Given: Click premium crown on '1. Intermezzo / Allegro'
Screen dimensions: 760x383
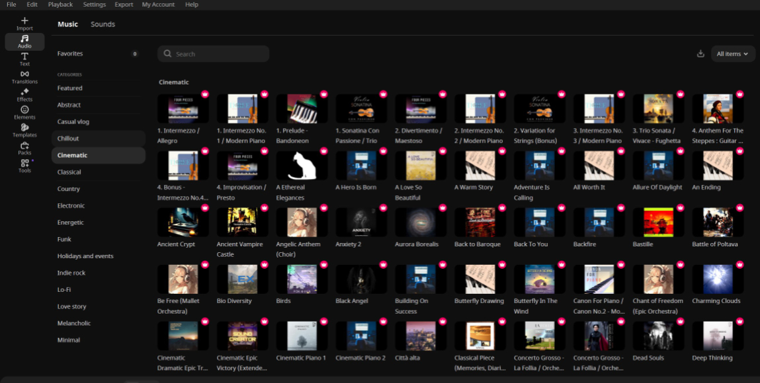Looking at the screenshot, I should coord(205,94).
